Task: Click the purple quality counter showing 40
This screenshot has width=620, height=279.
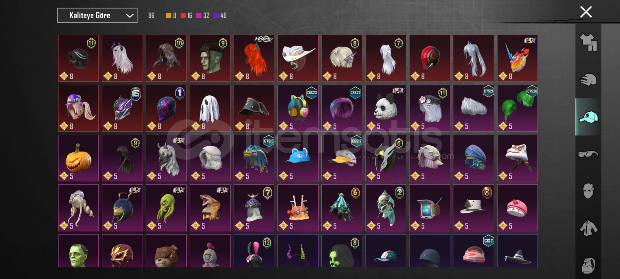Action: (x=220, y=16)
